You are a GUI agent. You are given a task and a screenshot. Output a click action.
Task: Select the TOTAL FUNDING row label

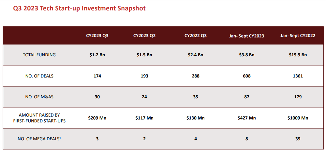[39, 55]
